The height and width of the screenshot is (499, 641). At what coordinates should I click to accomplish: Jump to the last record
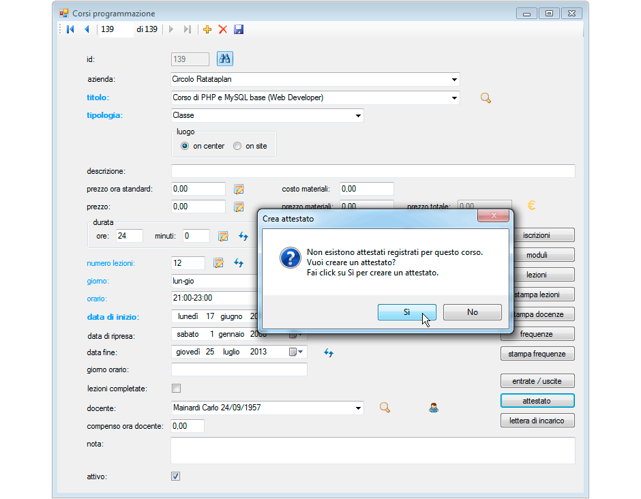click(x=188, y=29)
